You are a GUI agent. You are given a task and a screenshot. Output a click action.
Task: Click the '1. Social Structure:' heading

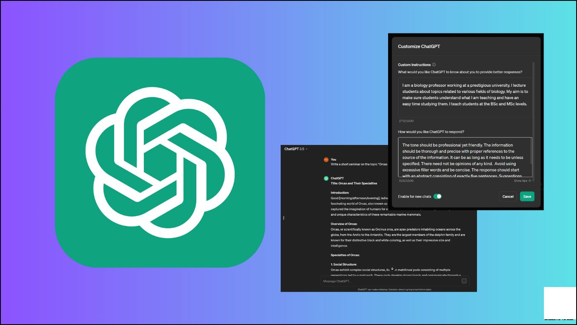343,264
